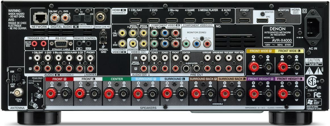Click the SURROUND BACK R positive speaker terminal
Viewport: 330px width, 126px height.
tap(196, 93)
